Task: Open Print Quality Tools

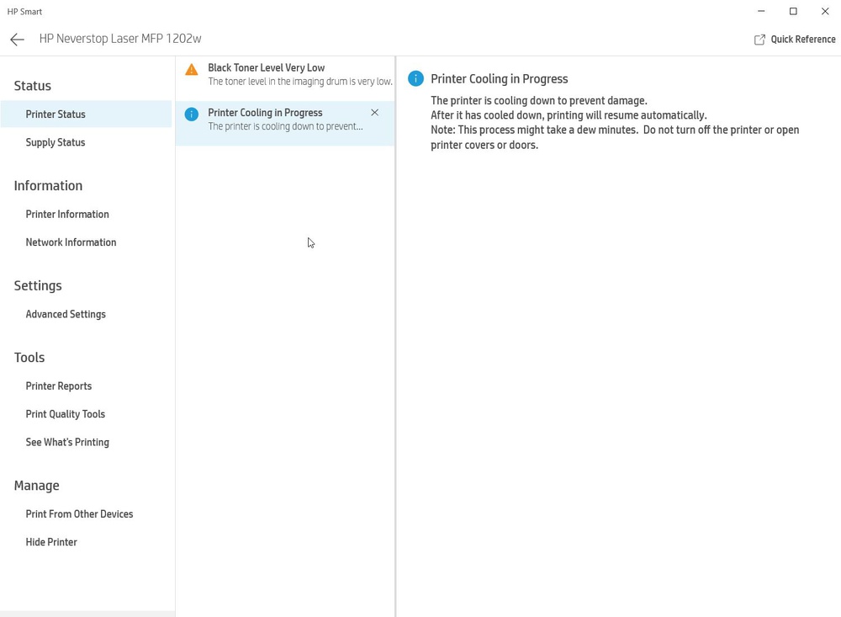Action: pyautogui.click(x=66, y=414)
